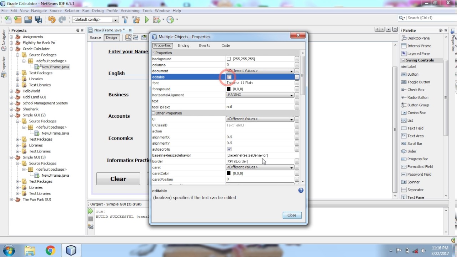The height and width of the screenshot is (257, 457).
Task: Switch to Source view of NewJFrame
Action: coord(95,37)
